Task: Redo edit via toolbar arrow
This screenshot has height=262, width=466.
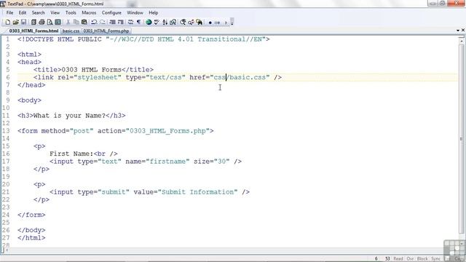Action: [x=103, y=23]
